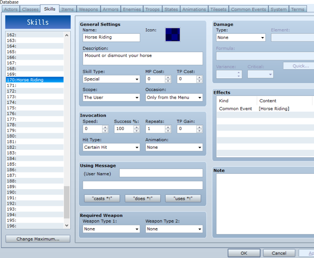Select skill 170:Horse Riding in list
314x258 pixels.
point(35,80)
